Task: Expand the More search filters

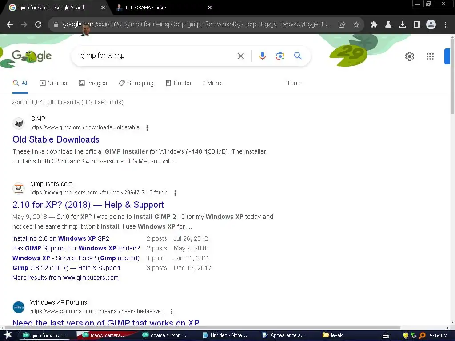Action: 212,83
